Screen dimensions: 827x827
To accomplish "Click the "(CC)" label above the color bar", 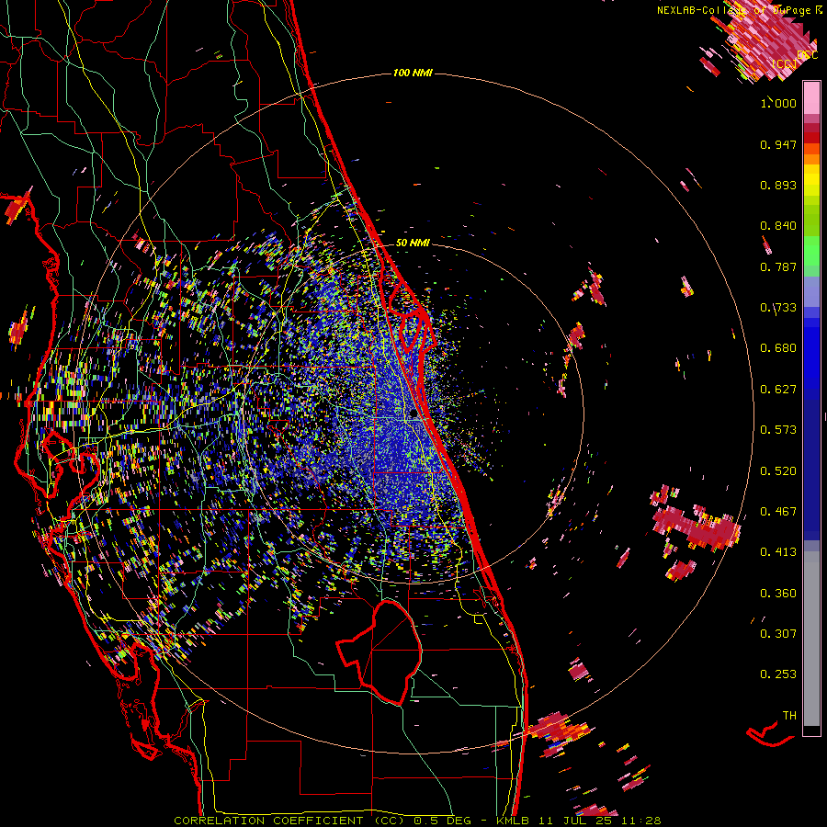I will pyautogui.click(x=785, y=63).
